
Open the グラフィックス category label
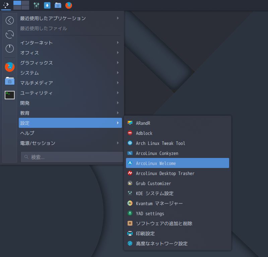click(x=37, y=63)
